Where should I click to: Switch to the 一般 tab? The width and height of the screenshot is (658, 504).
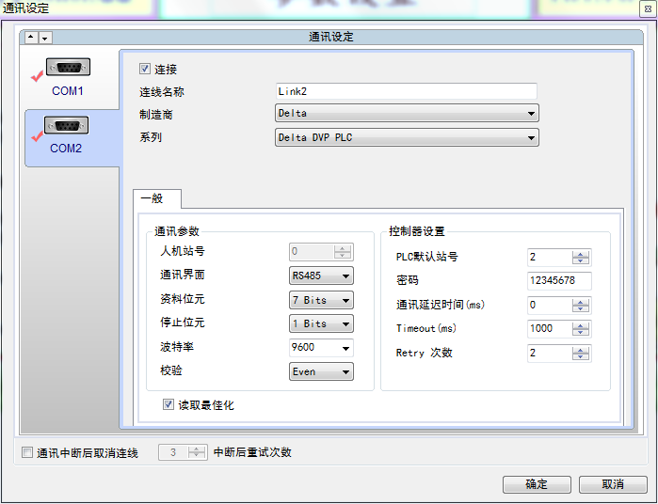pos(152,198)
